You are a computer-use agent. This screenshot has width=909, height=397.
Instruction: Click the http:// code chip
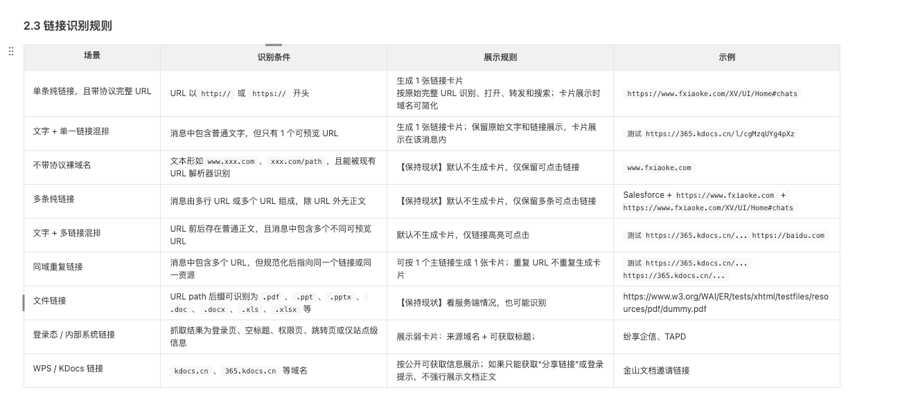(215, 93)
